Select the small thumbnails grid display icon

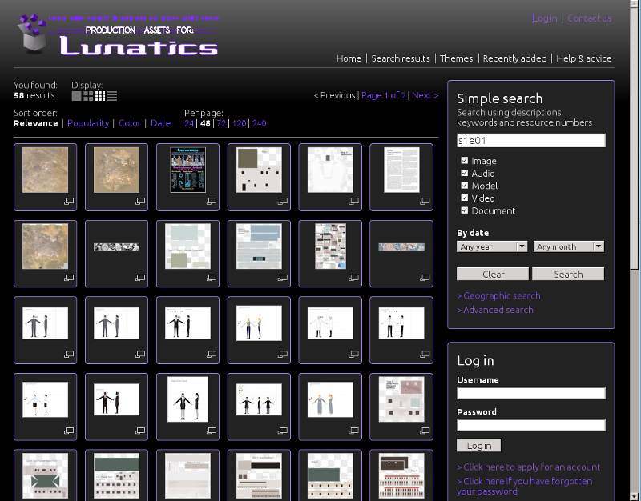click(100, 96)
